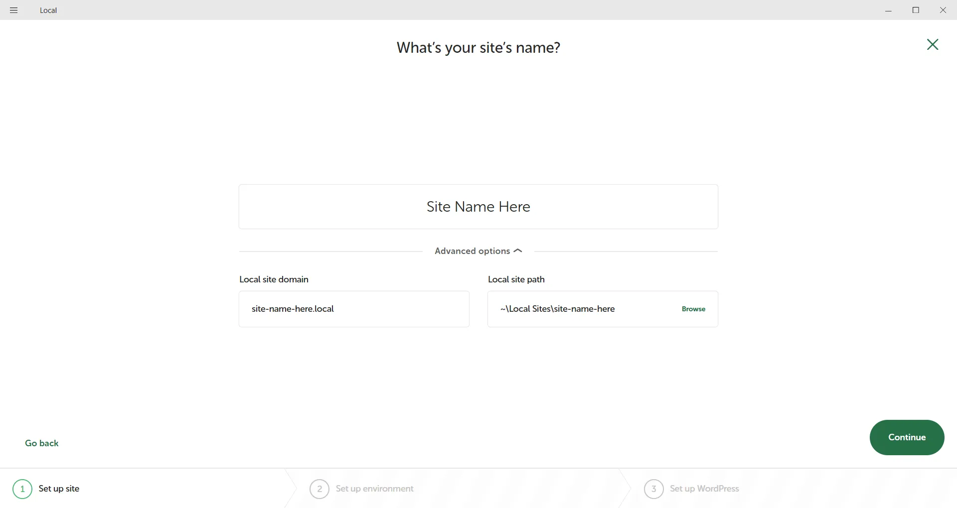Close the Local application window

(943, 10)
